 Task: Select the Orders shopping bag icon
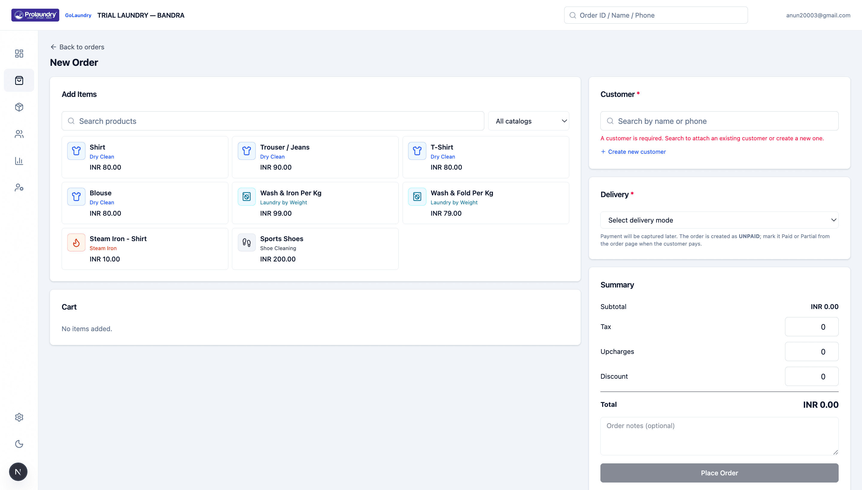pyautogui.click(x=19, y=80)
